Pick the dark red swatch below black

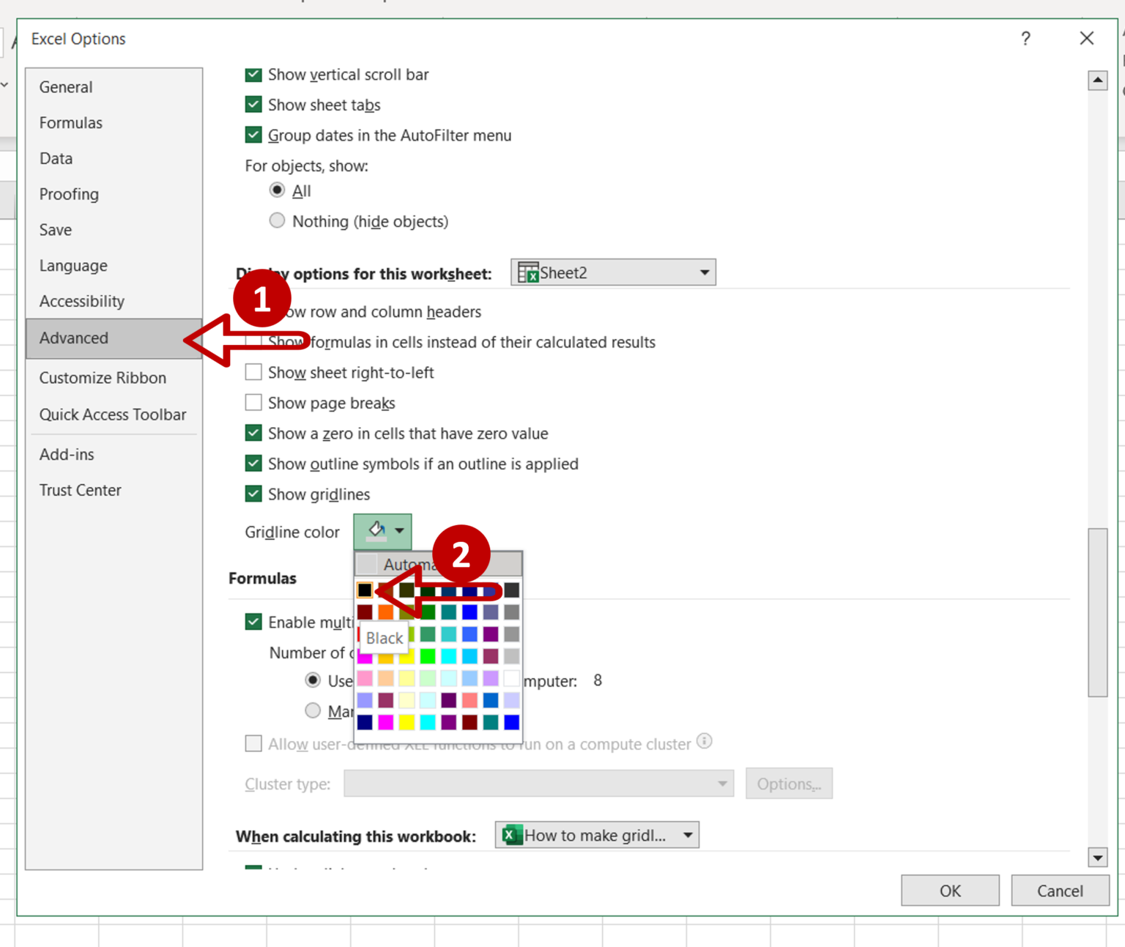(365, 612)
